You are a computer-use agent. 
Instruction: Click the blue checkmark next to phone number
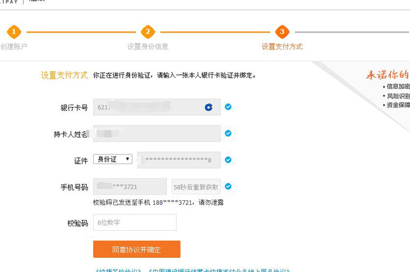coord(228,186)
